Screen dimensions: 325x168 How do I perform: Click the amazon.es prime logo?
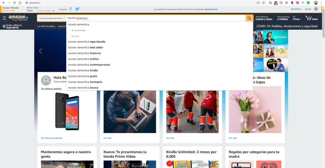(x=18, y=18)
